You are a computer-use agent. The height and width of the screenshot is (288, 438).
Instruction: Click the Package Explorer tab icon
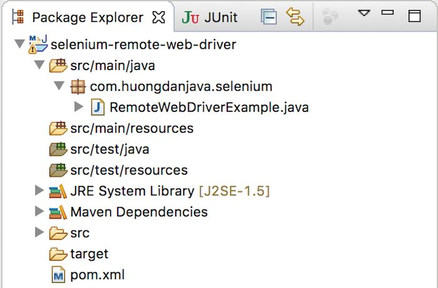pyautogui.click(x=18, y=17)
